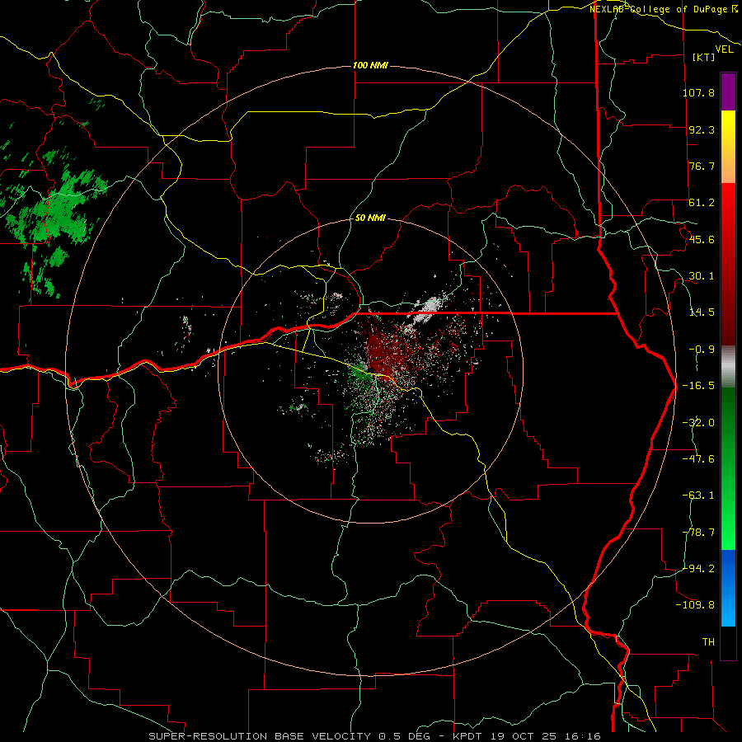The height and width of the screenshot is (742, 742).
Task: Click the [KT] units label
Action: coord(704,57)
